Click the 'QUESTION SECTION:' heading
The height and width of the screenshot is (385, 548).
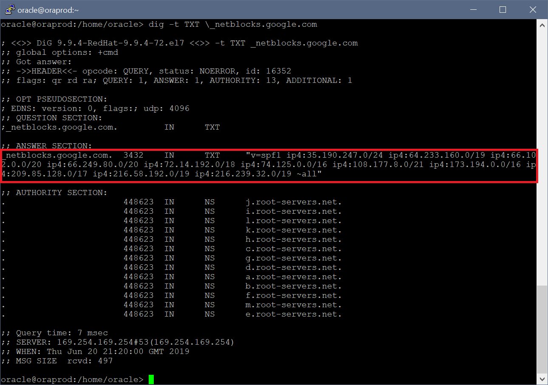(59, 118)
